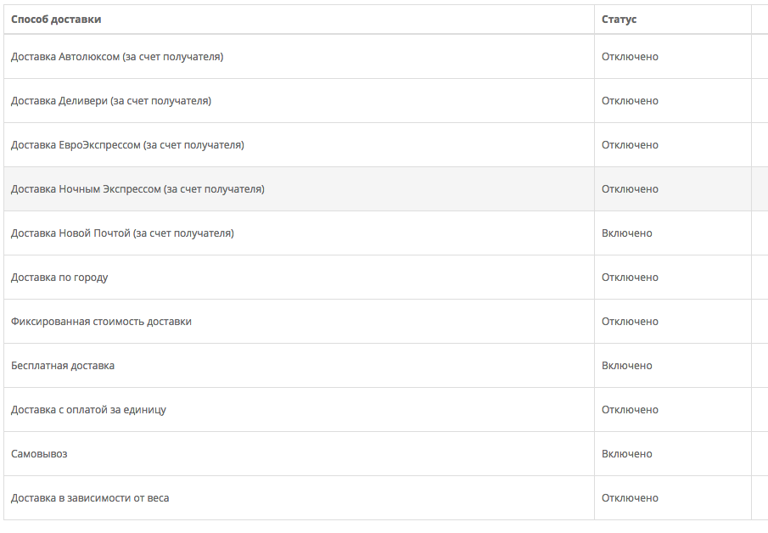
Task: Click the "Статус" column header
Action: tap(619, 19)
